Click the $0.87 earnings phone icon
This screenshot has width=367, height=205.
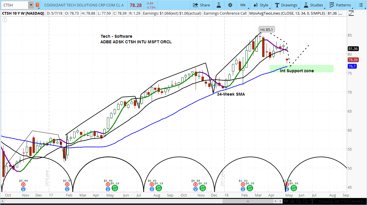click(68, 185)
